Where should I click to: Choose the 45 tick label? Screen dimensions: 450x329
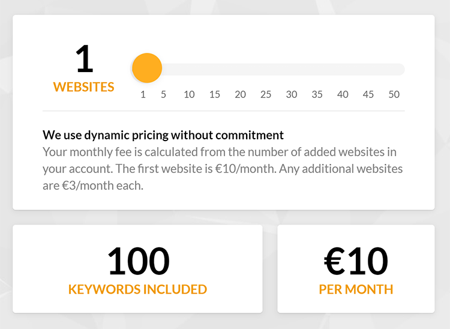coord(368,94)
